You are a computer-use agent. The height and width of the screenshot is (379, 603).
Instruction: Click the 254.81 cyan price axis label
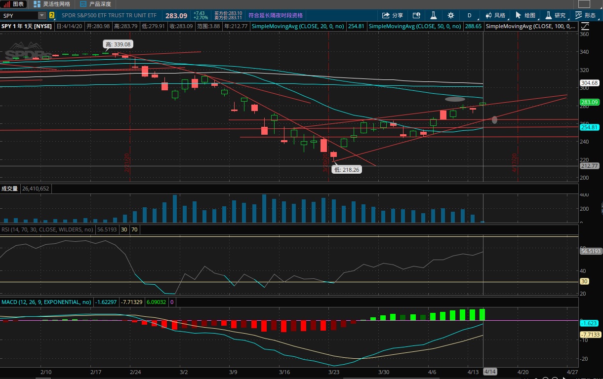(590, 127)
